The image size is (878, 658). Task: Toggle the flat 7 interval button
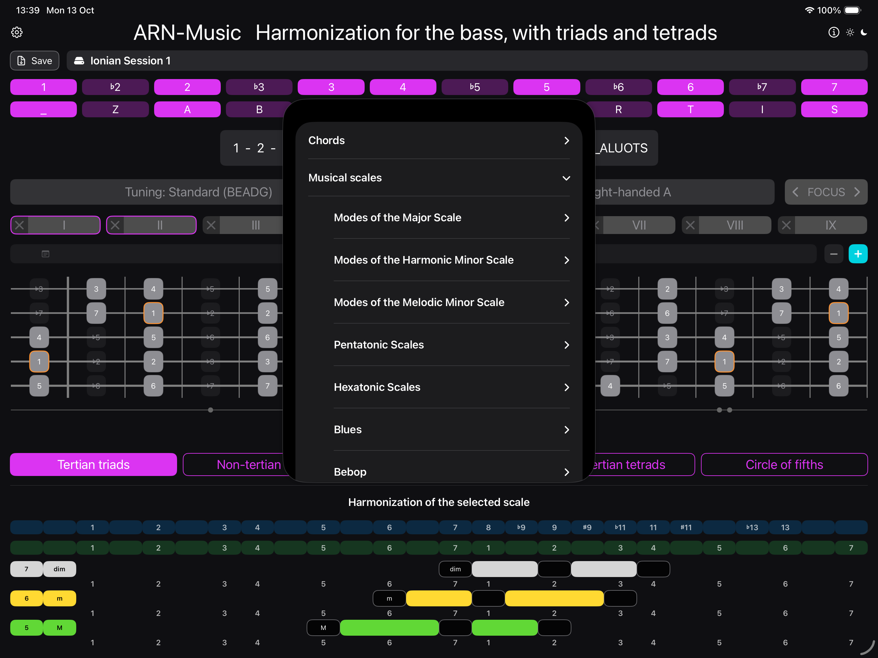click(762, 87)
